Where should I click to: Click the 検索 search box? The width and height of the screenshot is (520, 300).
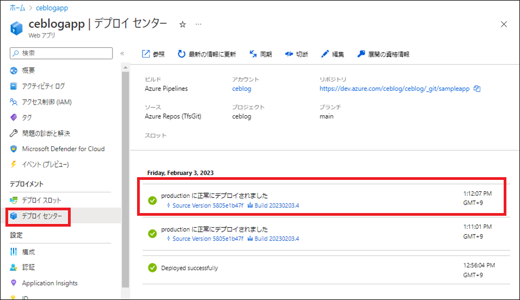tap(61, 53)
